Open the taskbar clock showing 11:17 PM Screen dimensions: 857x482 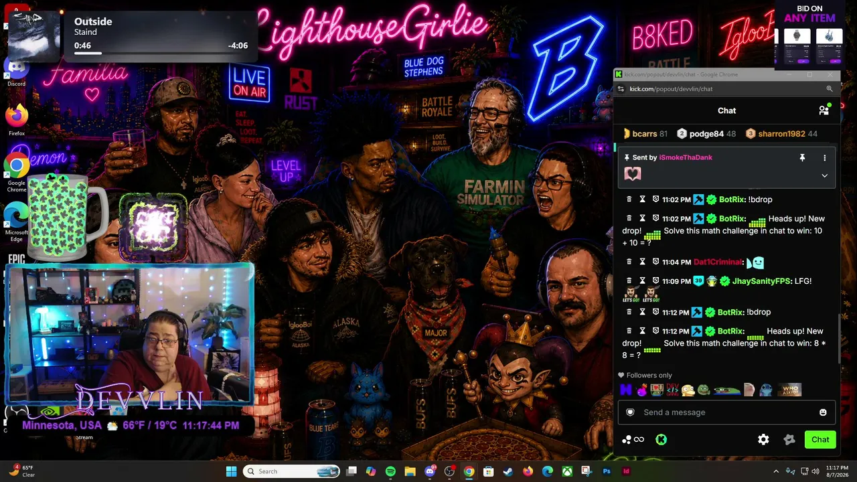point(837,471)
